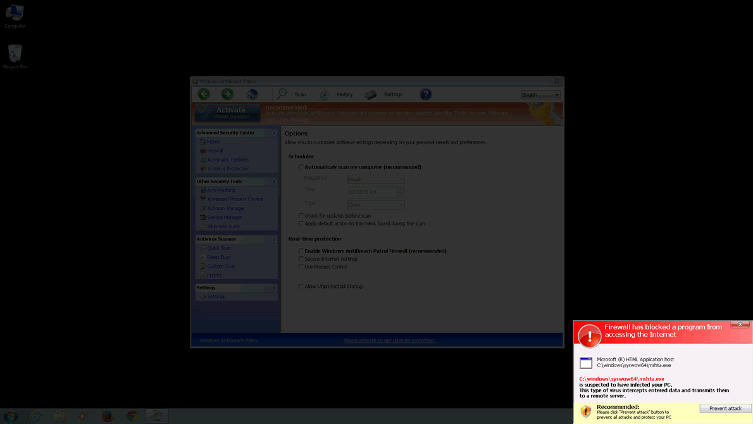Toggle Allow Unprotected Startup checkbox

tap(301, 287)
